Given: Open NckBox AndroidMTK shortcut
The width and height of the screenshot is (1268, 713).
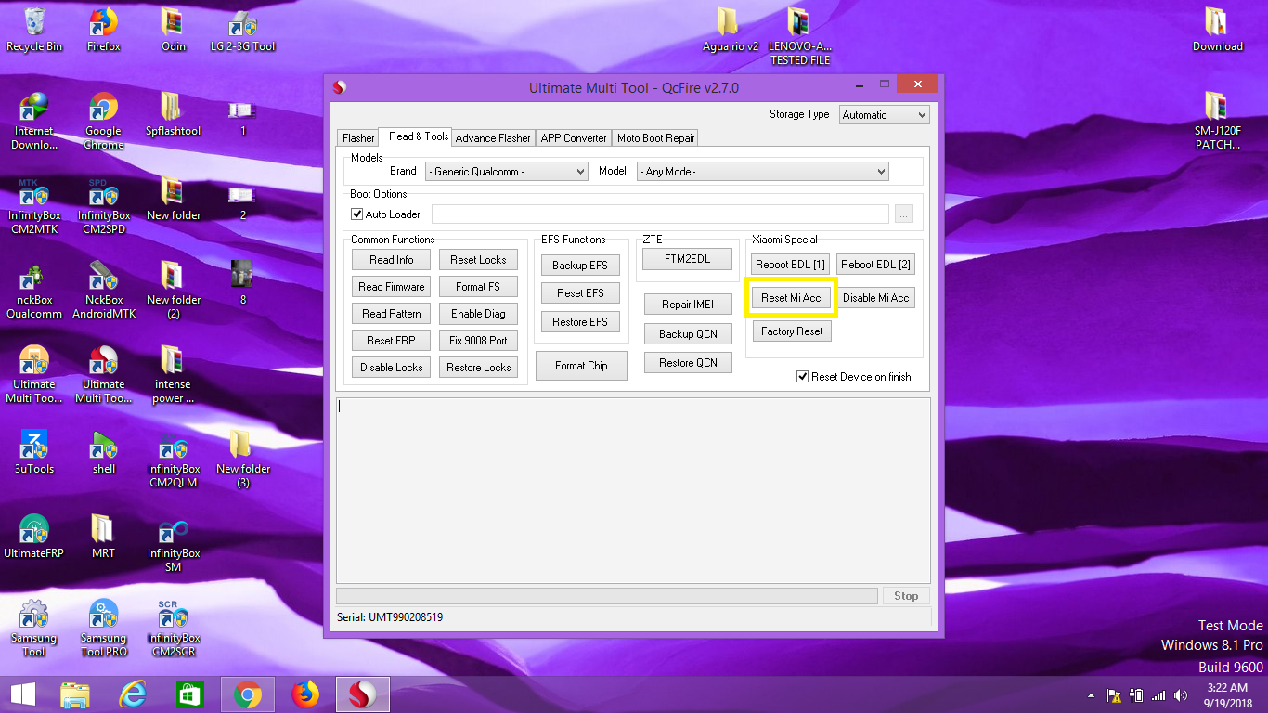Looking at the screenshot, I should [x=103, y=290].
